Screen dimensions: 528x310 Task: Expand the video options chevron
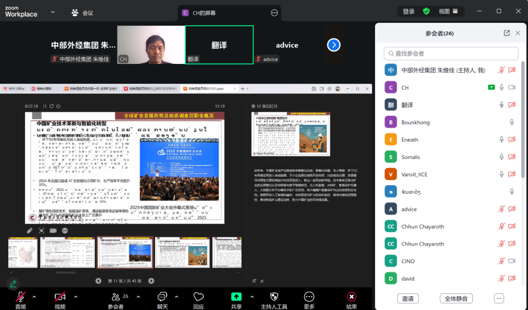point(75,296)
